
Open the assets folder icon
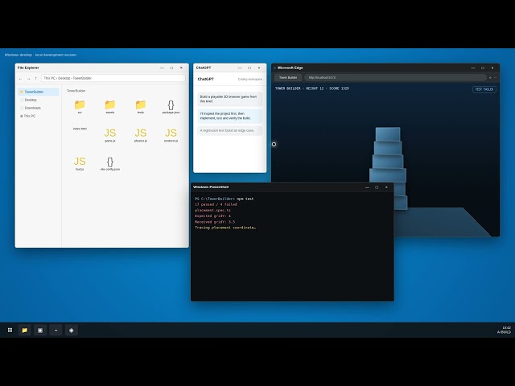(x=110, y=105)
